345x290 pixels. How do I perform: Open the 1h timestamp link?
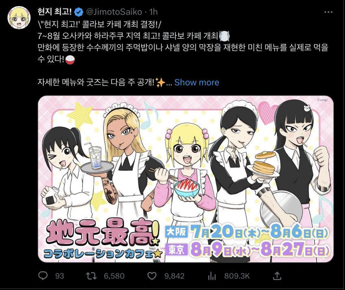(x=153, y=12)
